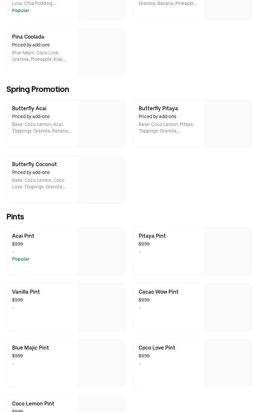Click the Butterfly Coconut thumbnail image
Image resolution: width=263 pixels, height=412 pixels.
click(101, 180)
